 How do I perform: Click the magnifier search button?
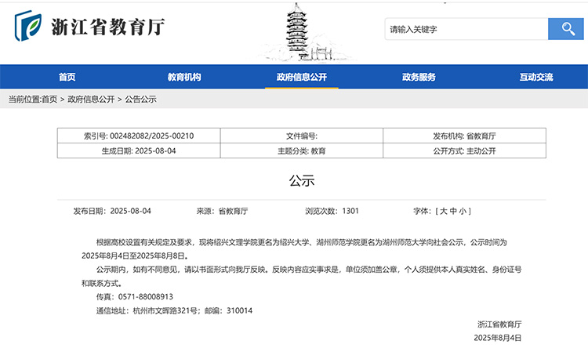pos(568,29)
